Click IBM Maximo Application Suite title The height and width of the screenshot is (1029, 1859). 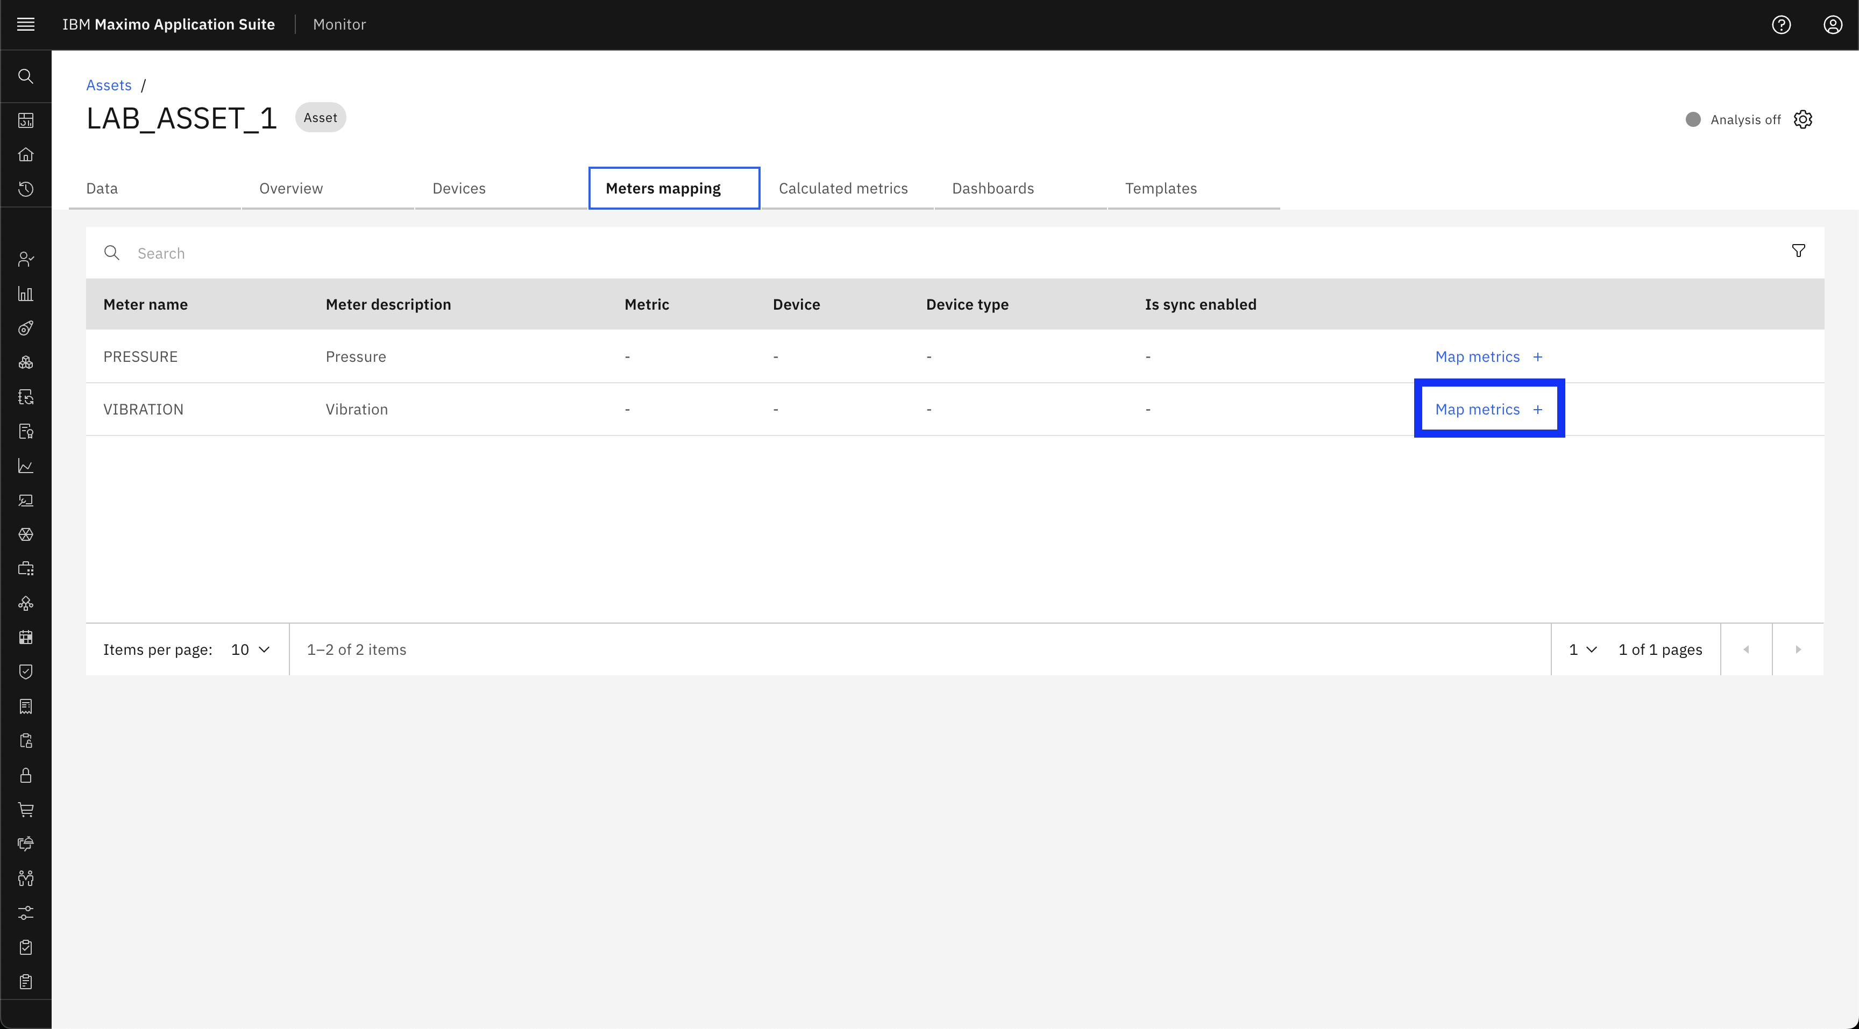coord(168,25)
